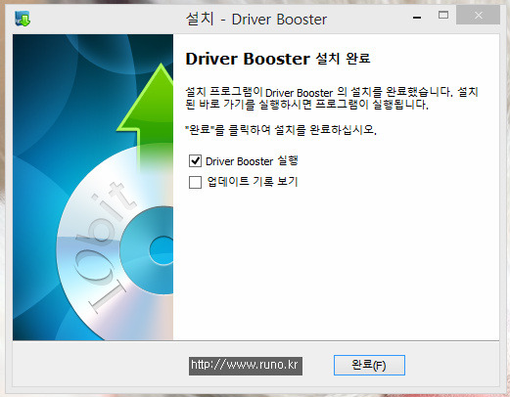The width and height of the screenshot is (510, 397).
Task: Click the '설치 프로그램이 Driver Booster 의 설치를 완료했습니다' paragraph
Action: tap(332, 98)
